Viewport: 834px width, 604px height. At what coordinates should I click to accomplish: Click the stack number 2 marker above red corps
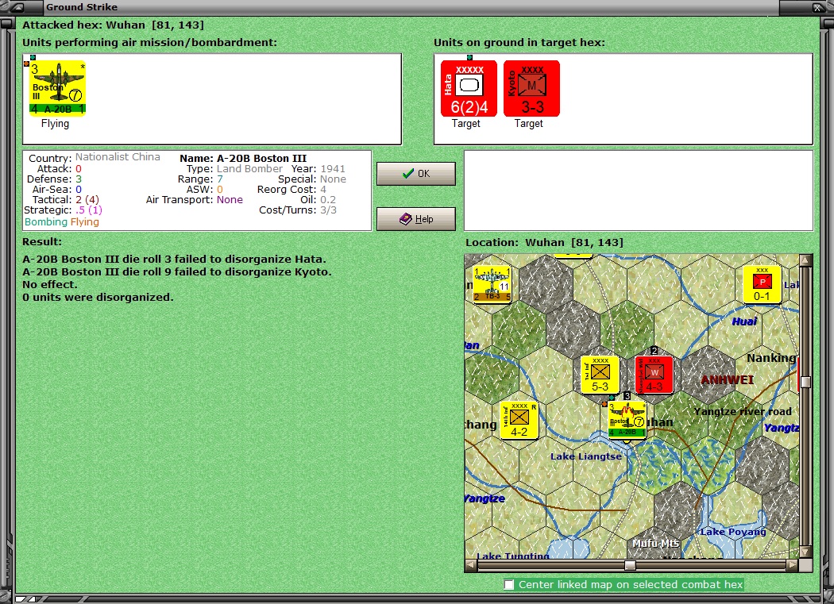[x=654, y=350]
